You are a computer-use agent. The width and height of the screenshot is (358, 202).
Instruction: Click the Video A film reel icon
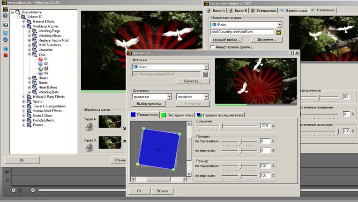tap(89, 126)
